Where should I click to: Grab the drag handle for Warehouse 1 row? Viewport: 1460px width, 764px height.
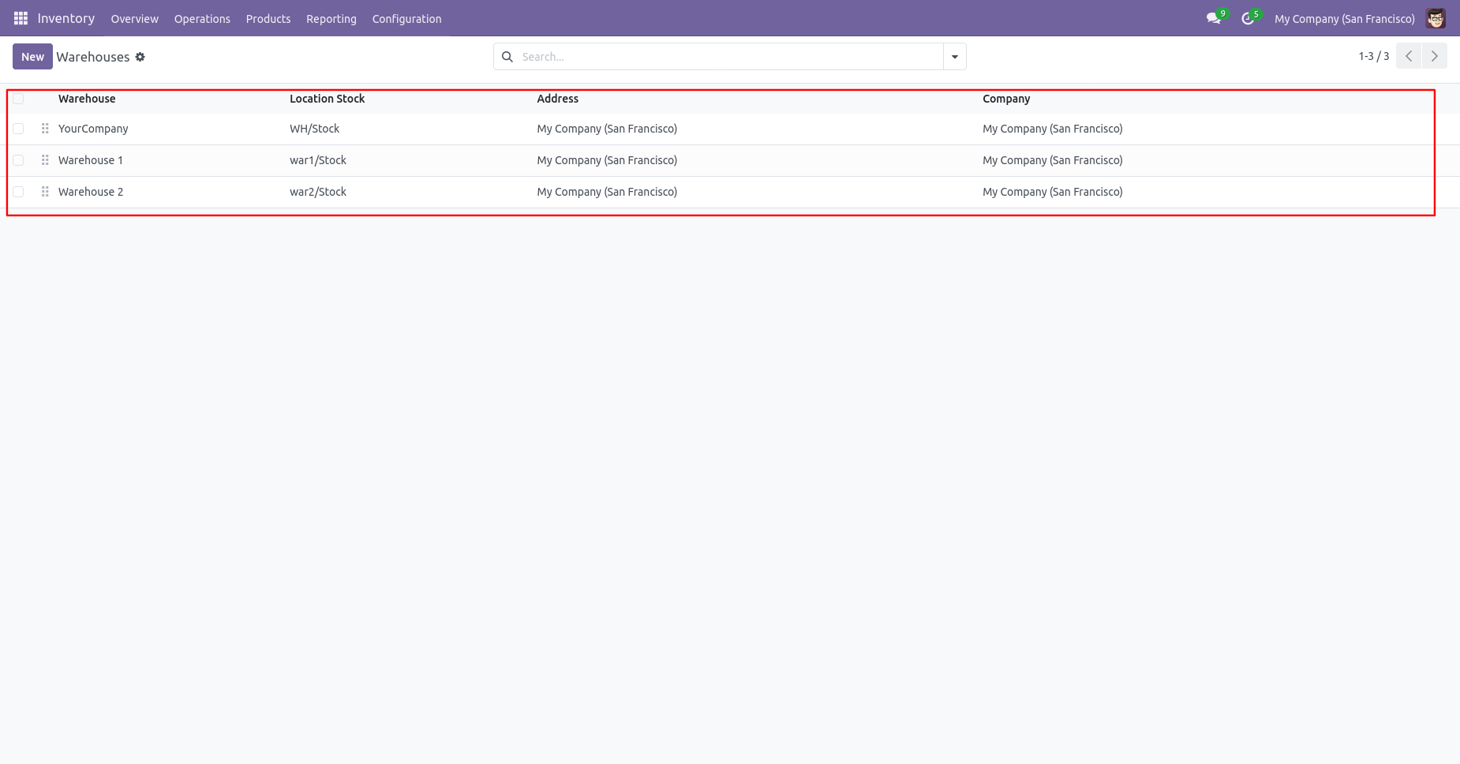pyautogui.click(x=45, y=160)
